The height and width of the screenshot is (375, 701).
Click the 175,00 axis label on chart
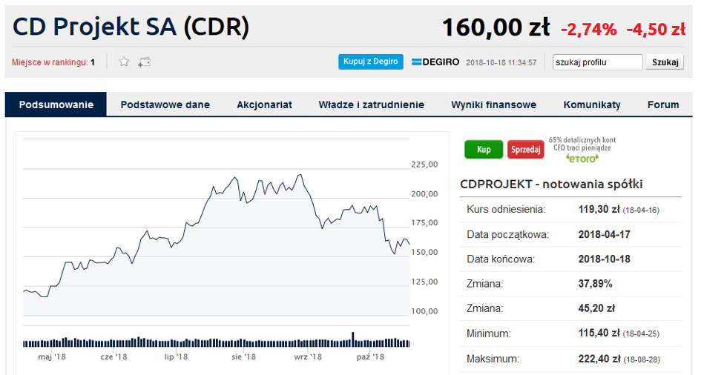tap(424, 223)
